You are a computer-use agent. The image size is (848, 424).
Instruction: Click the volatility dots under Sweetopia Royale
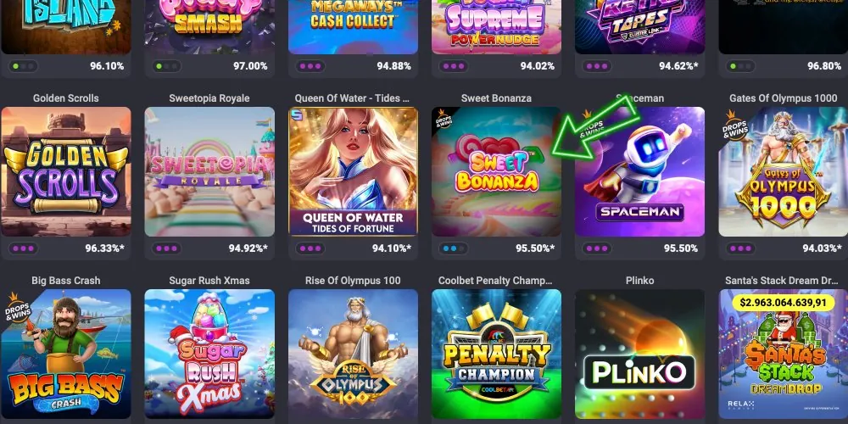click(166, 248)
